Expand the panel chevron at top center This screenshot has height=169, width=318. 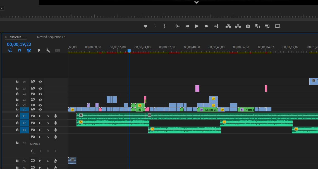click(x=197, y=2)
